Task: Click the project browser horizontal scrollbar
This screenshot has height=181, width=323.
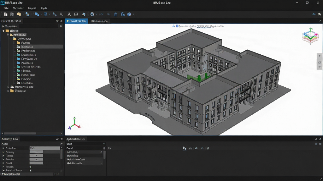Action: point(20,133)
